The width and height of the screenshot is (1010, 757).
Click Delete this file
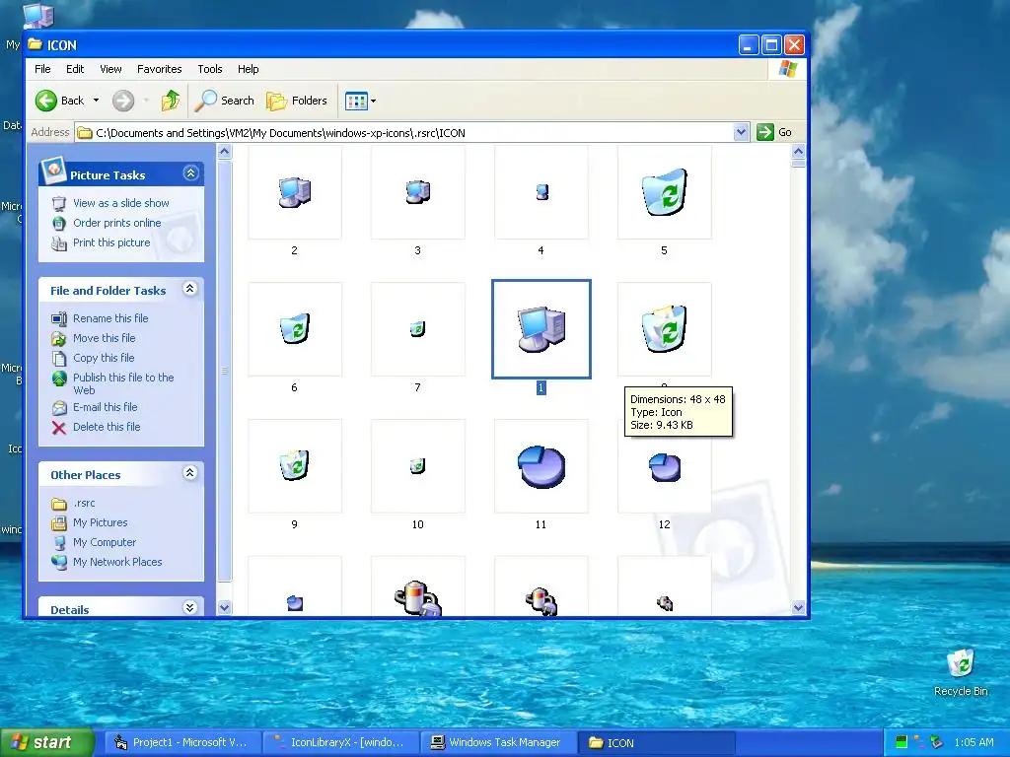tap(107, 427)
